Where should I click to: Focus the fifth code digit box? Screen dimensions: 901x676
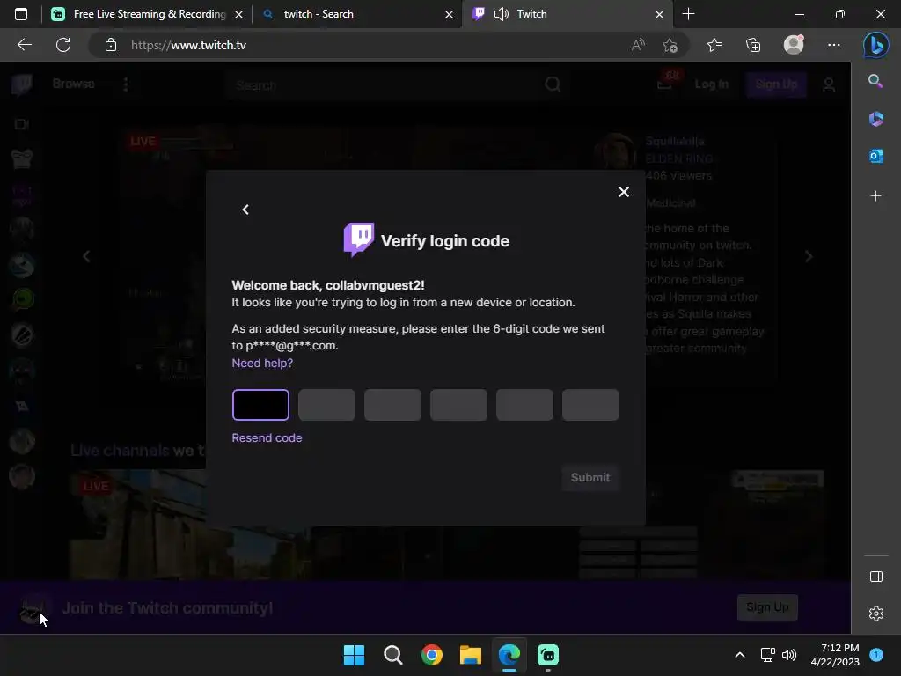pos(524,405)
